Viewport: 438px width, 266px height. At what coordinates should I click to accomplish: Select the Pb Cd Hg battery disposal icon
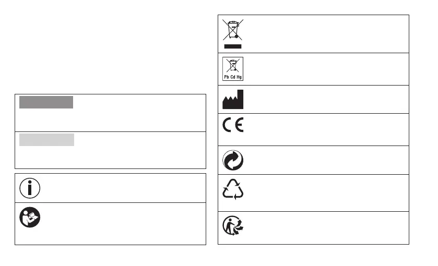pyautogui.click(x=233, y=69)
